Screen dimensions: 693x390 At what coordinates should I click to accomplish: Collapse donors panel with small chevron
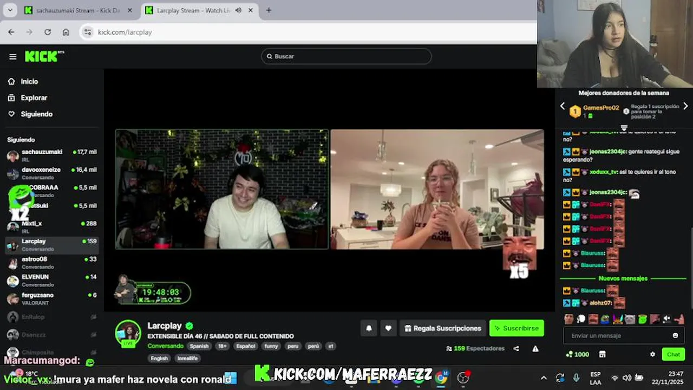click(624, 128)
